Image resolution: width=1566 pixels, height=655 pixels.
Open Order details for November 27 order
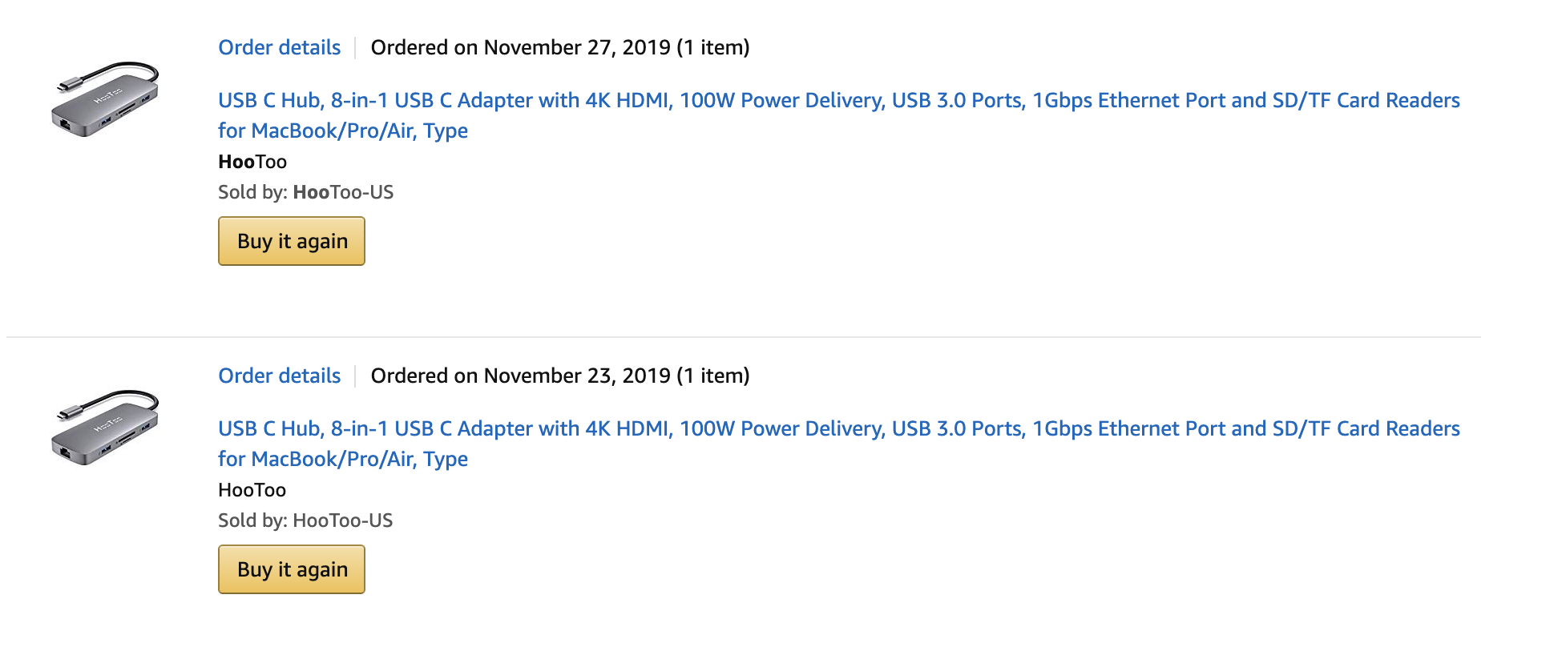(279, 47)
